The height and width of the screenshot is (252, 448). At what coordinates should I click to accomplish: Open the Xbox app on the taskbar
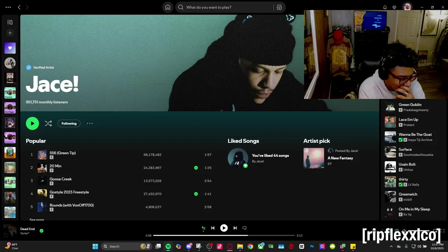click(x=261, y=246)
